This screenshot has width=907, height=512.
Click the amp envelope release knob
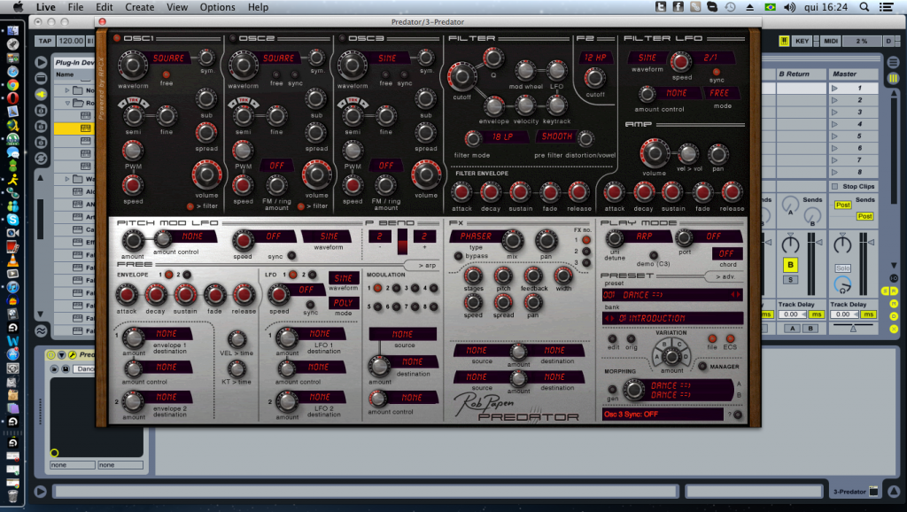tap(731, 192)
